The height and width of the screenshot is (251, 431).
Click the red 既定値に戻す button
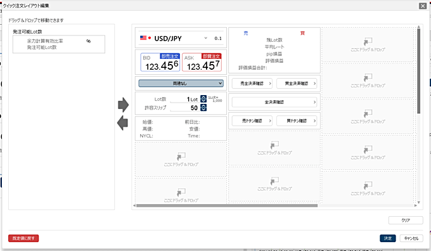pos(23,238)
